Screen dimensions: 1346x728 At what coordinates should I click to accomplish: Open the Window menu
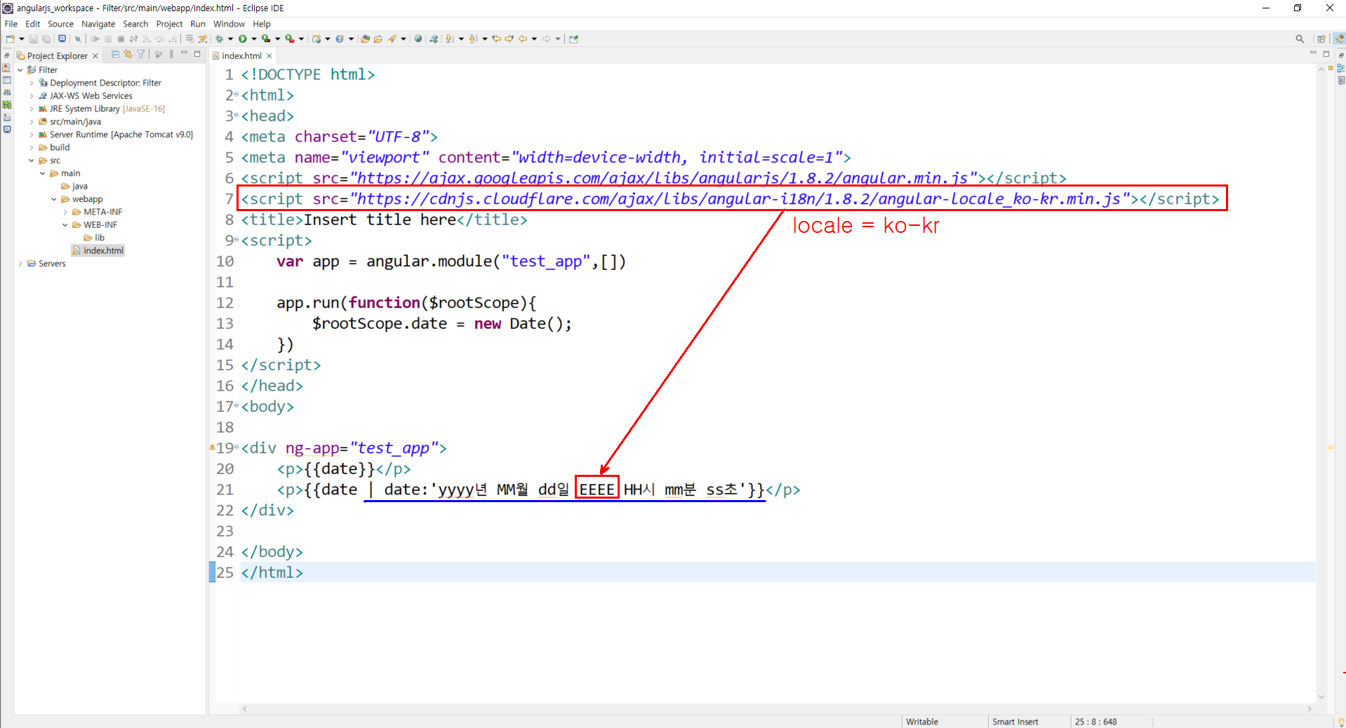tap(229, 24)
